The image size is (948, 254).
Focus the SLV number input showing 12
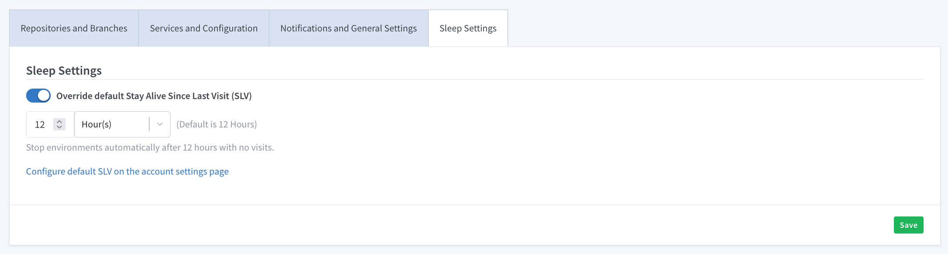pyautogui.click(x=50, y=124)
